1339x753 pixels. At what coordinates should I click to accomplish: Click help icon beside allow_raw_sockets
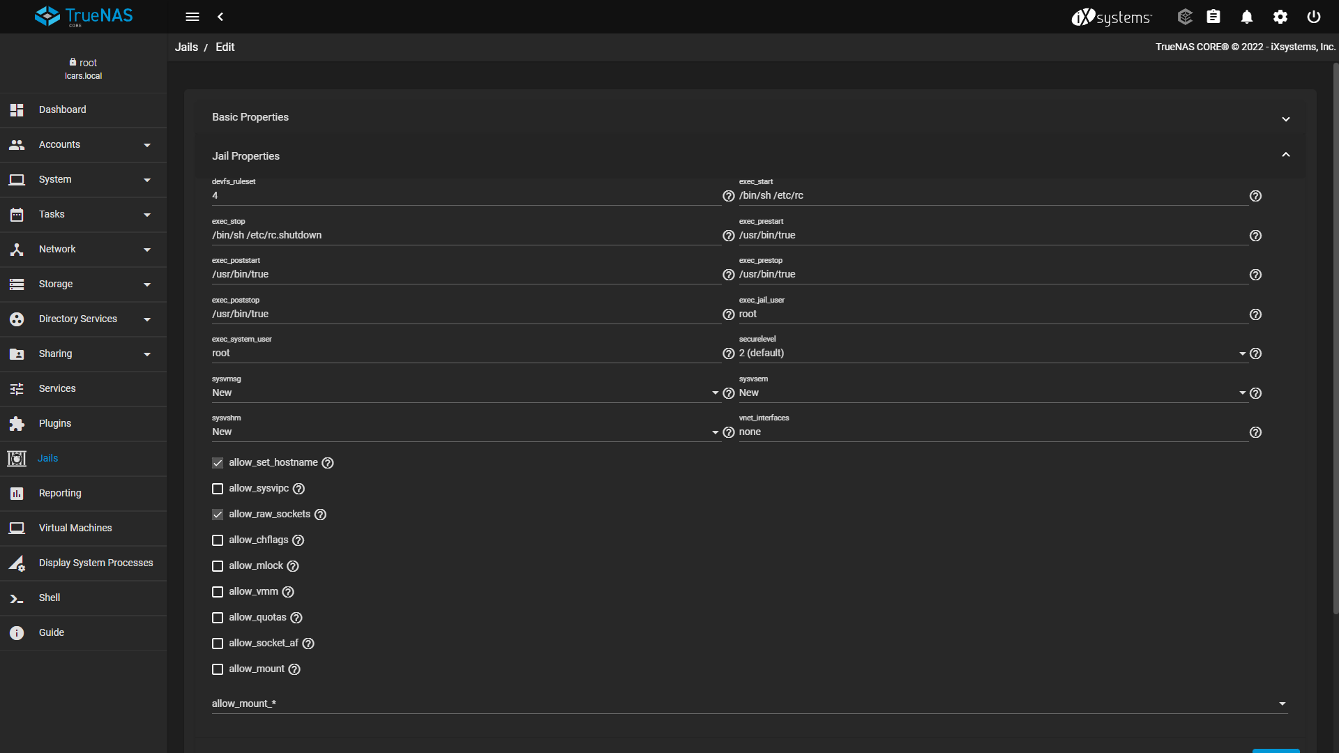click(x=320, y=515)
